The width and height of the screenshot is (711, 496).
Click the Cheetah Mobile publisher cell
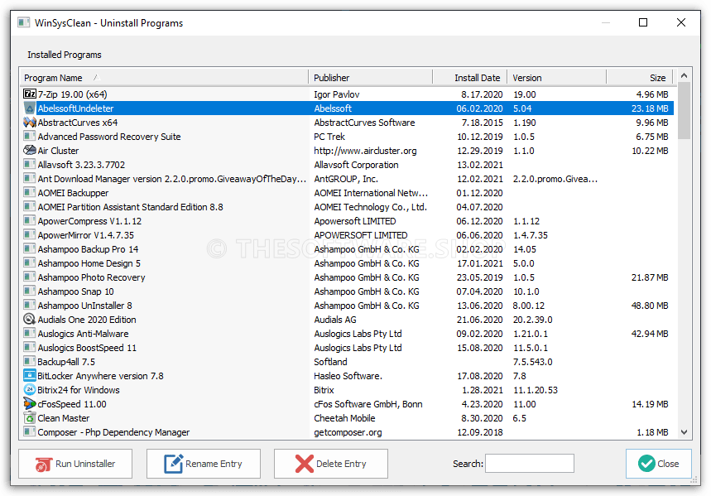344,417
